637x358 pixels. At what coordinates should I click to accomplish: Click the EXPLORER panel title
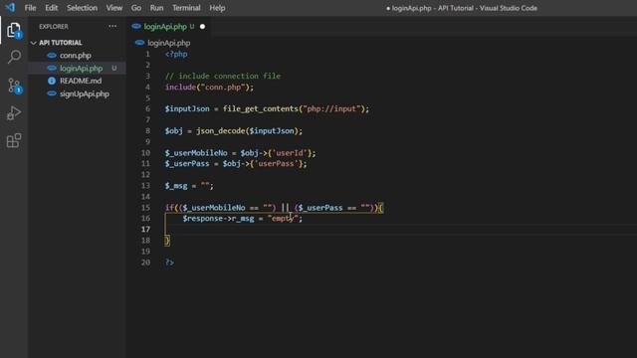pyautogui.click(x=54, y=27)
